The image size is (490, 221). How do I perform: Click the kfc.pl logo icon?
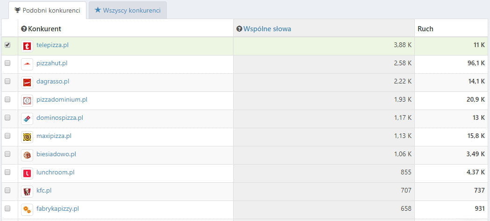pos(27,192)
